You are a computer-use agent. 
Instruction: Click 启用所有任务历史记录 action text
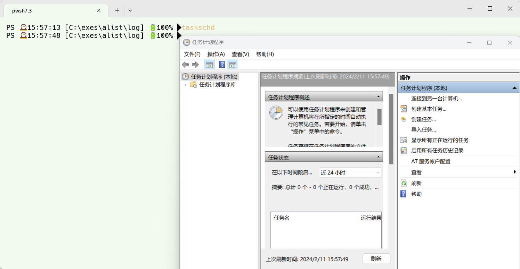(437, 151)
